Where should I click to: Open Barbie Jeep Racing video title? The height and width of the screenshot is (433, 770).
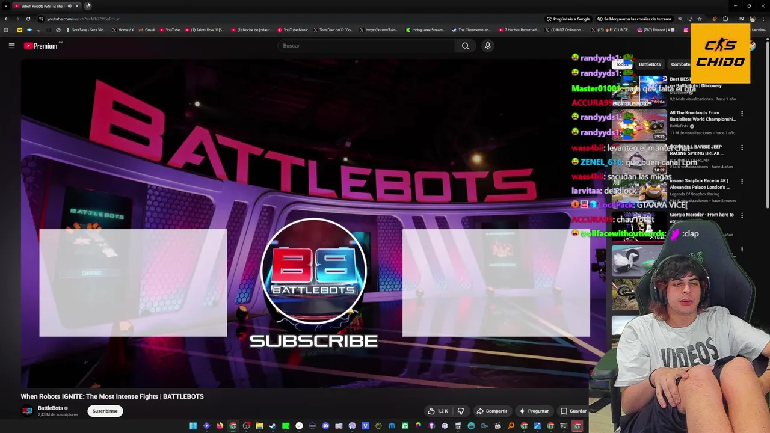coord(697,150)
